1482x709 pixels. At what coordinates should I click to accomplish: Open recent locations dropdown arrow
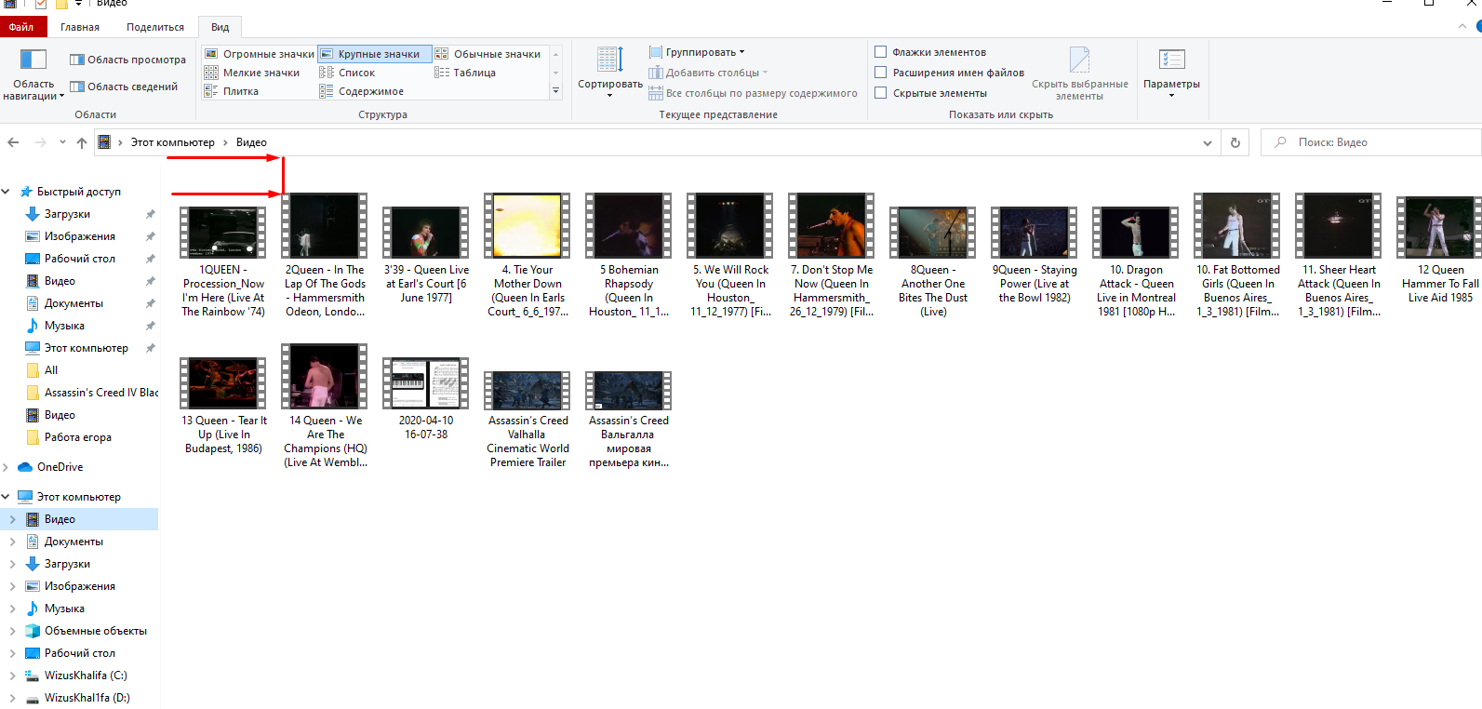[x=62, y=142]
